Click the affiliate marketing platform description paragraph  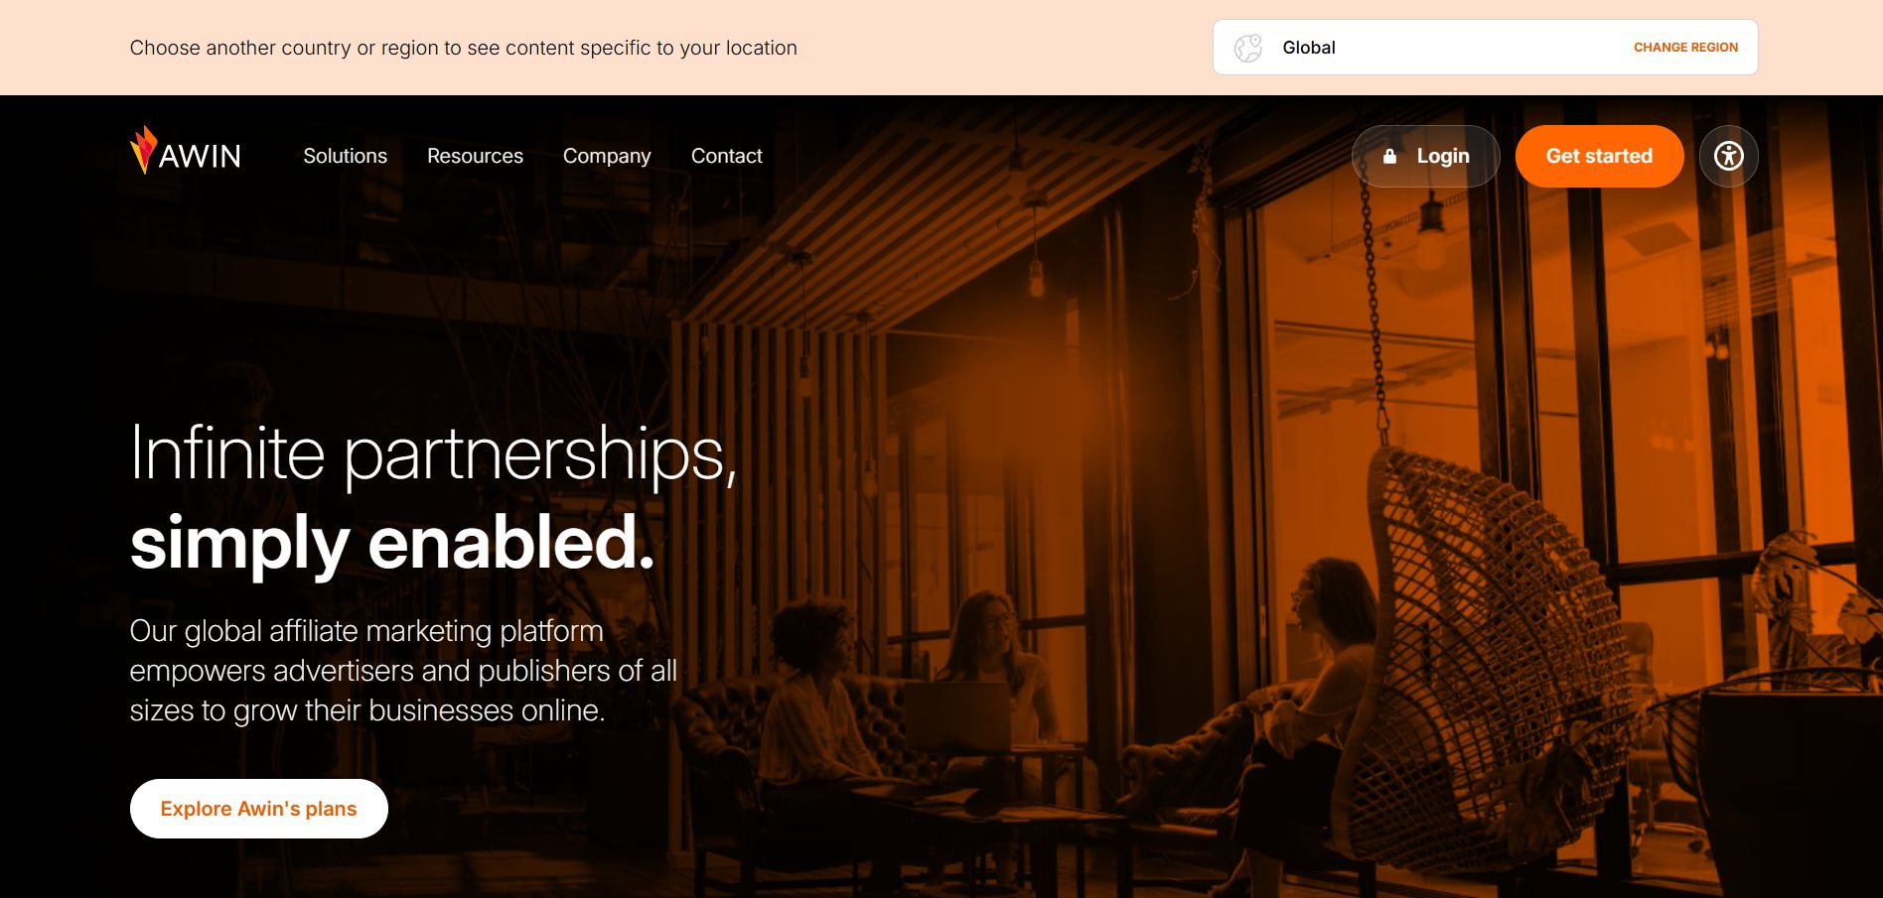click(403, 670)
